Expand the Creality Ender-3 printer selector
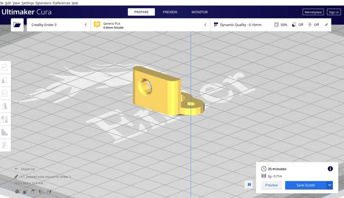 tap(58, 25)
